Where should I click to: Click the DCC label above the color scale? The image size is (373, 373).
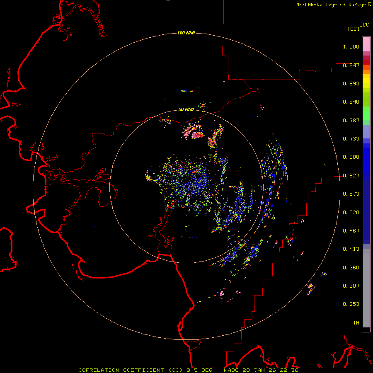pos(364,25)
